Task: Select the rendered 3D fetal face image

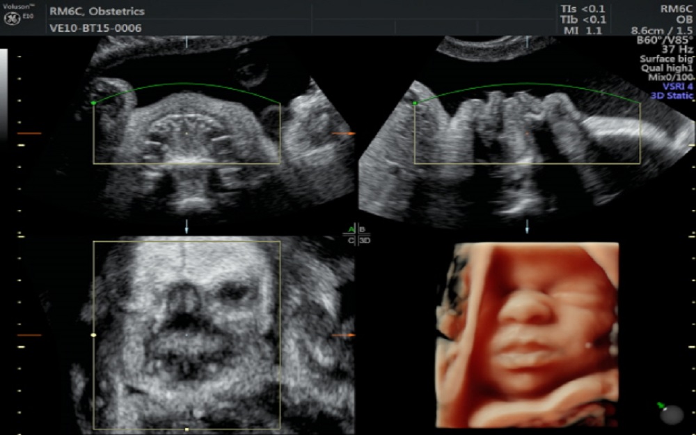Action: [x=528, y=335]
